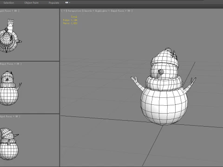This screenshot has height=167, width=223.
Task: Switch to the Object Paint tab
Action: coord(32,3)
